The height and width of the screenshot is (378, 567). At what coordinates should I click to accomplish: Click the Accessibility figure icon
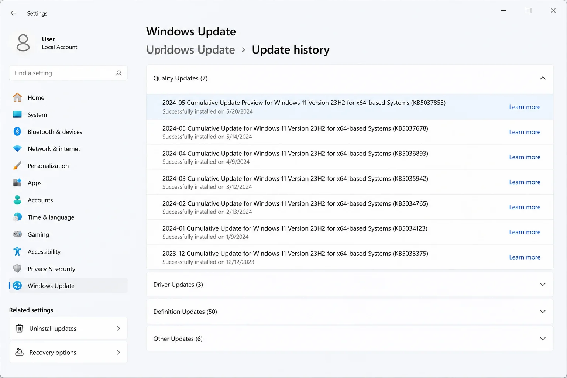[17, 251]
